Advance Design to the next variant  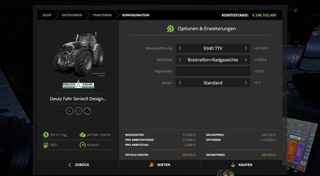click(x=246, y=83)
